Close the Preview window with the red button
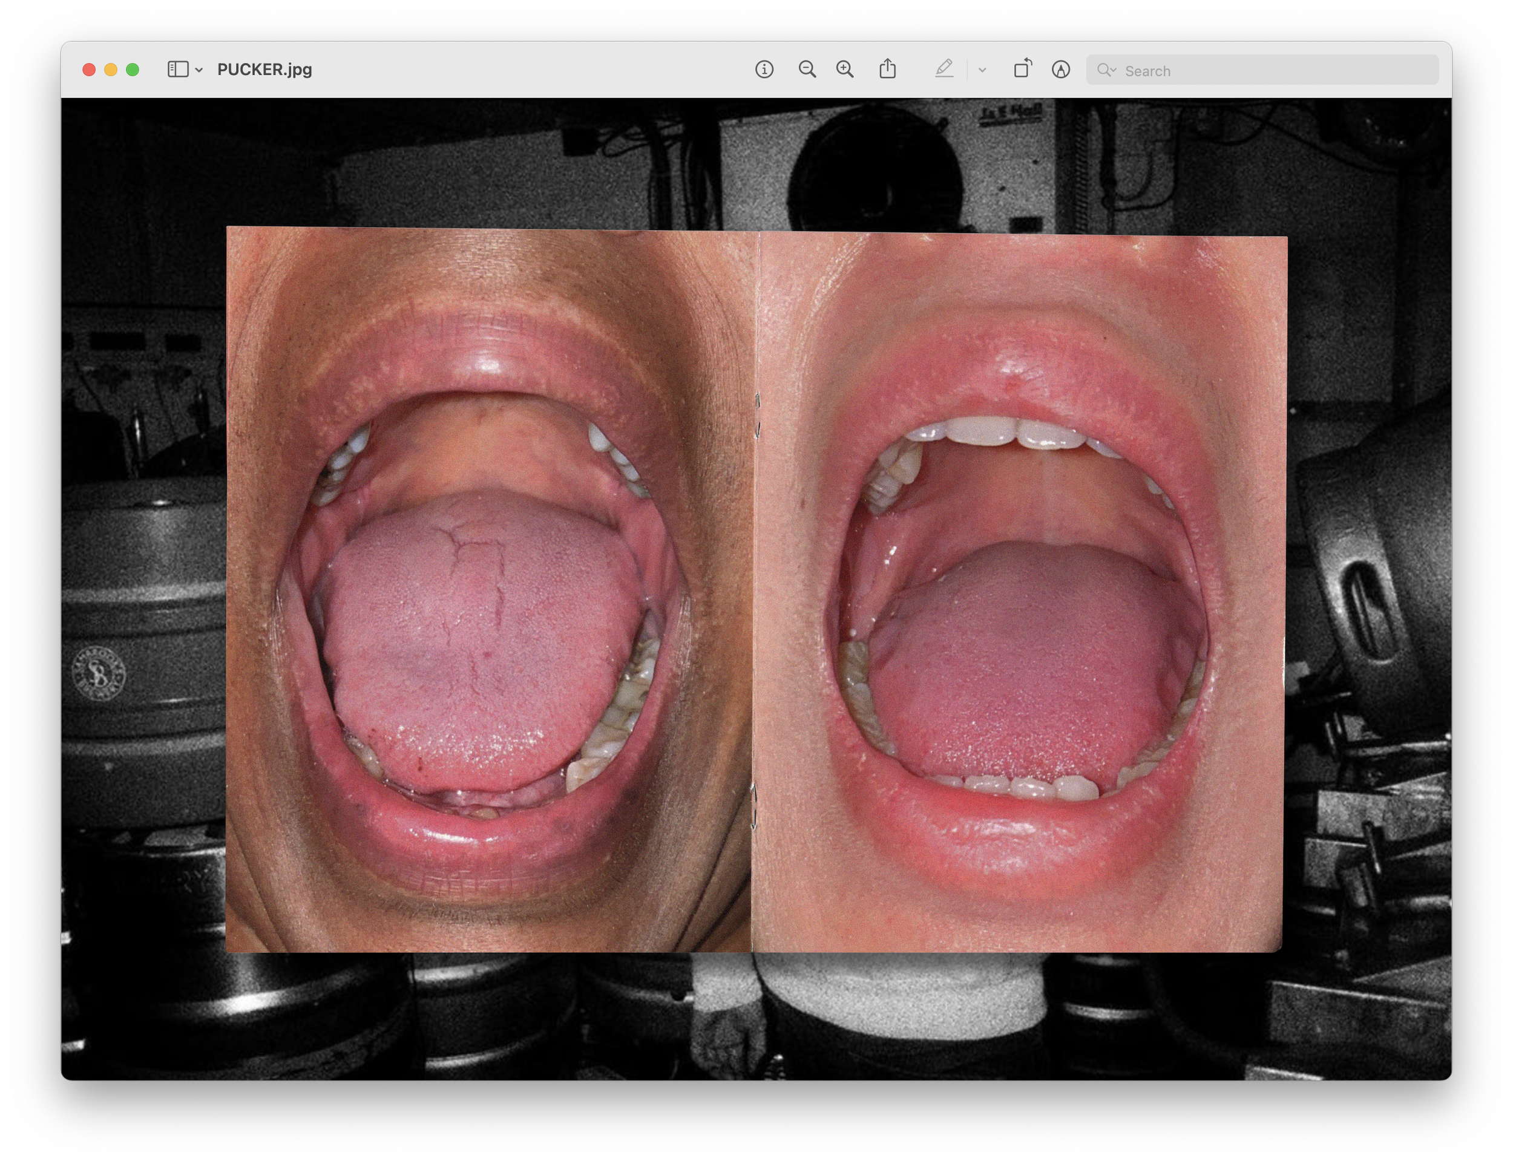1513x1161 pixels. point(88,69)
